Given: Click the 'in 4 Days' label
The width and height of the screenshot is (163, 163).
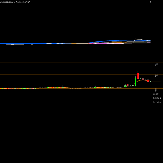Looking at the screenshot, I should 157,102.
